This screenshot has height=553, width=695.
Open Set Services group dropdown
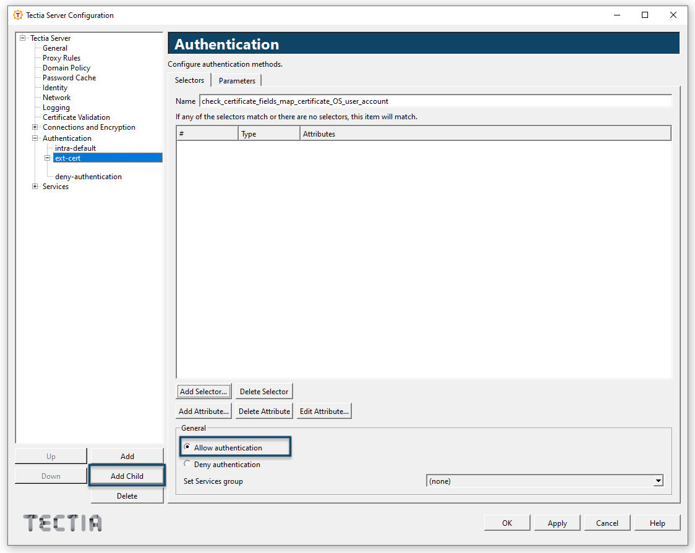pyautogui.click(x=659, y=481)
